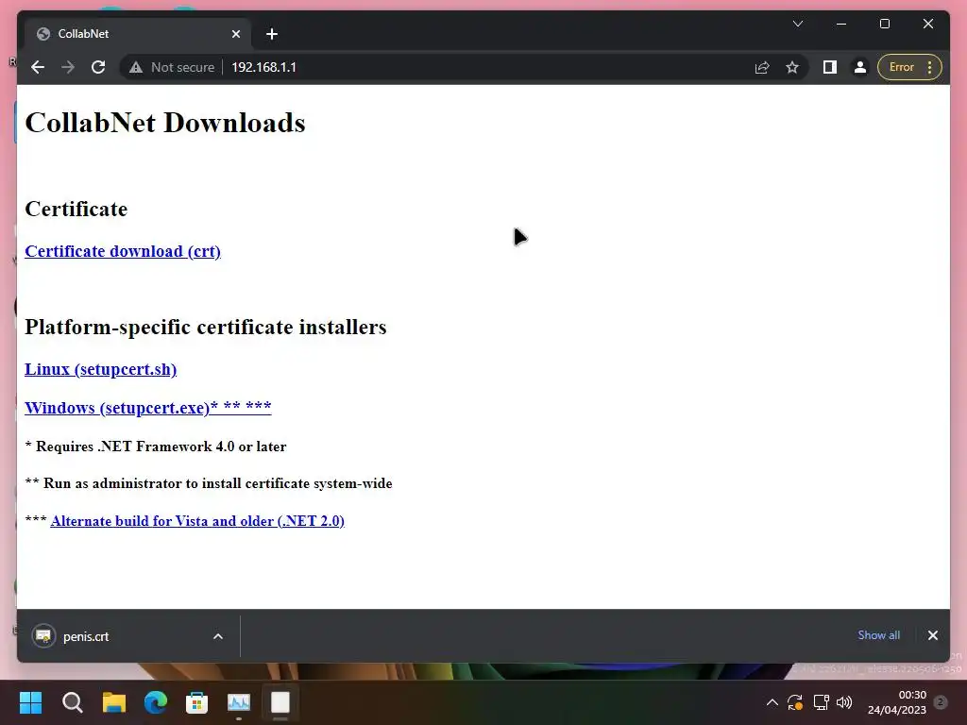Close the downloads bar
The width and height of the screenshot is (967, 725).
click(x=933, y=635)
